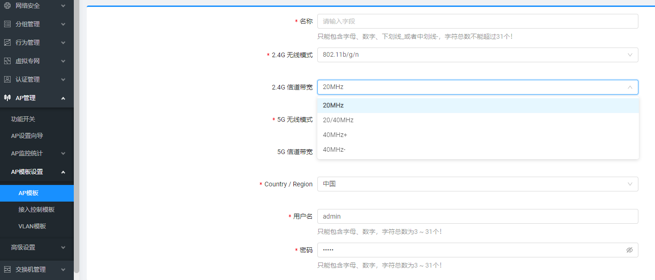
Task: Open the 2.4G 无线模式 dropdown
Action: 477,55
